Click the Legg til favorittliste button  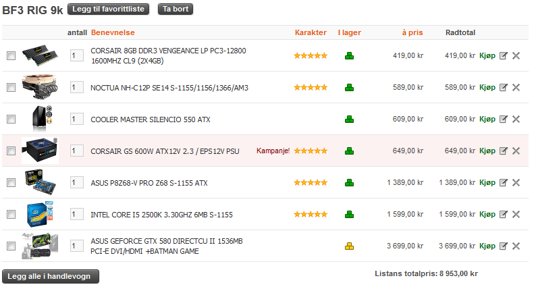point(108,9)
